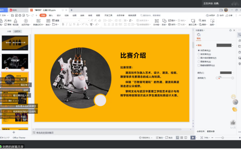This screenshot has height=149, width=241.
Task: Click the Find (查找) icon
Action: (202, 21)
